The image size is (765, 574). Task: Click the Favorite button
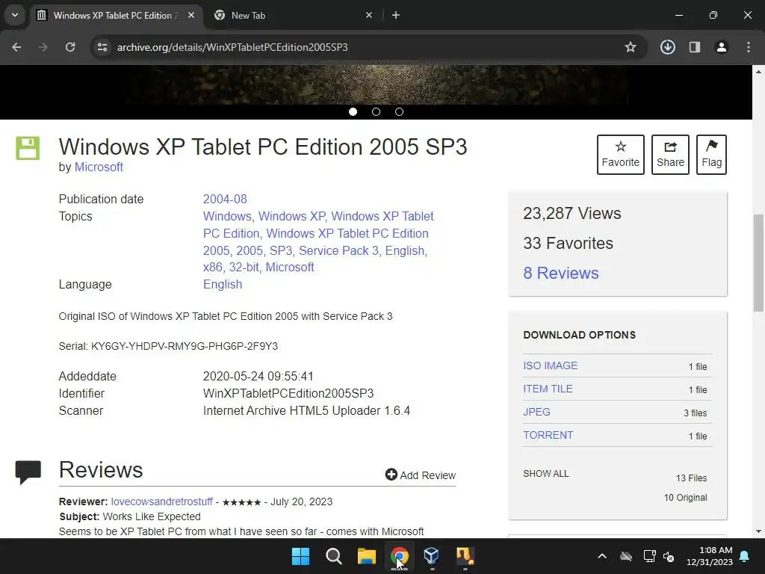[621, 155]
